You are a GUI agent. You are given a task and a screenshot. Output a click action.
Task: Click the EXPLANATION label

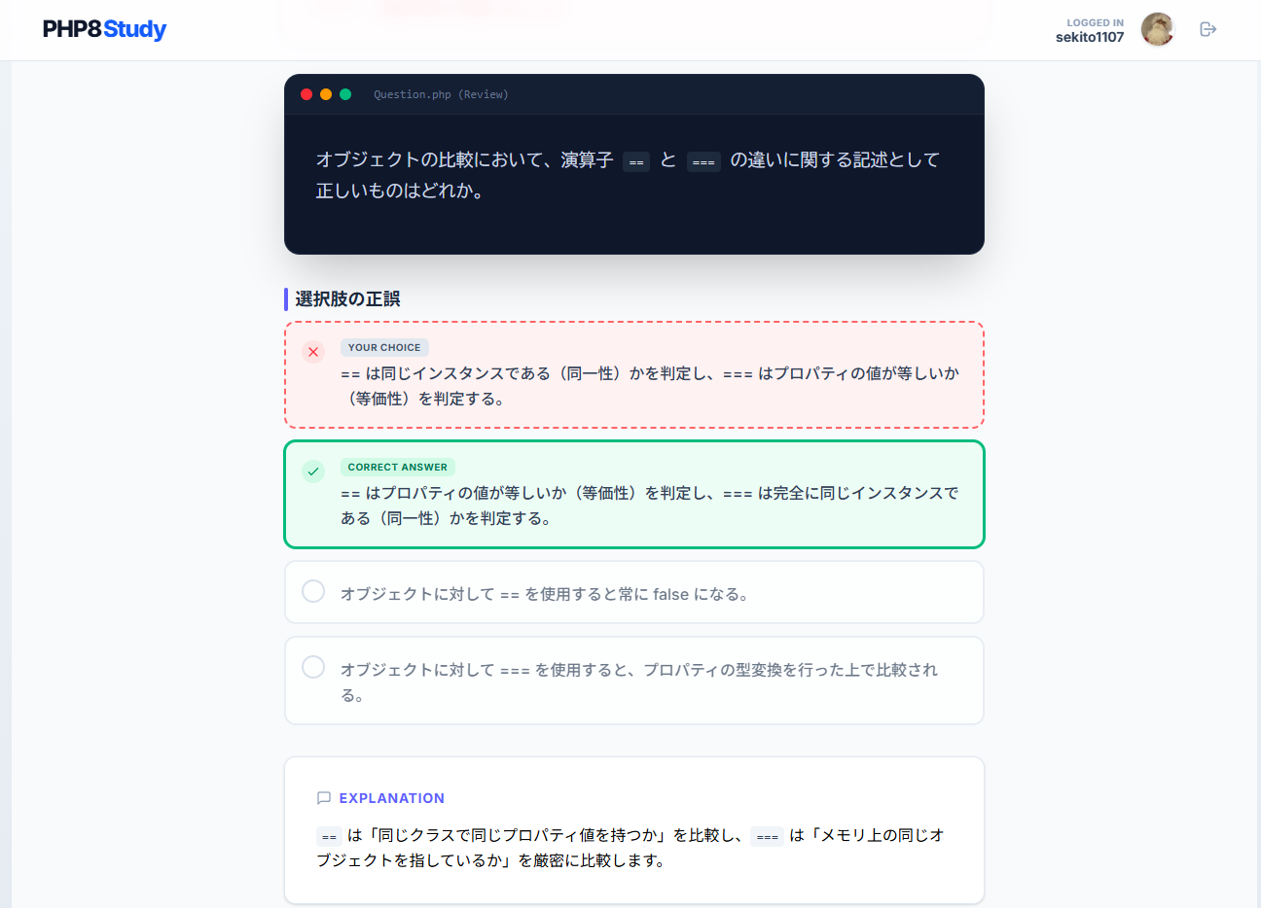click(391, 797)
